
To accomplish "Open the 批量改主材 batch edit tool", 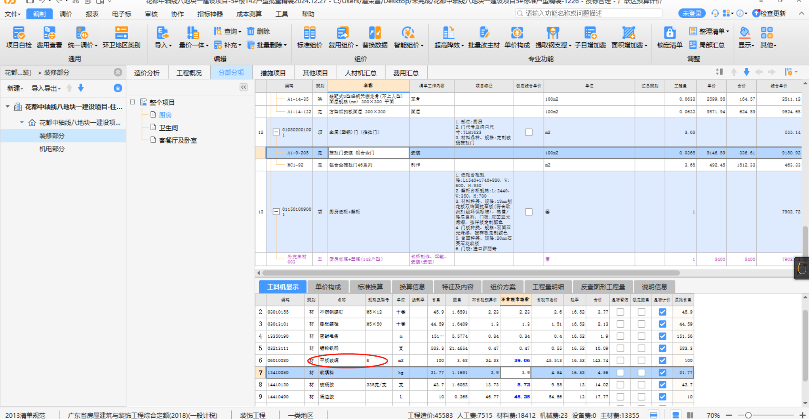I will pyautogui.click(x=484, y=38).
